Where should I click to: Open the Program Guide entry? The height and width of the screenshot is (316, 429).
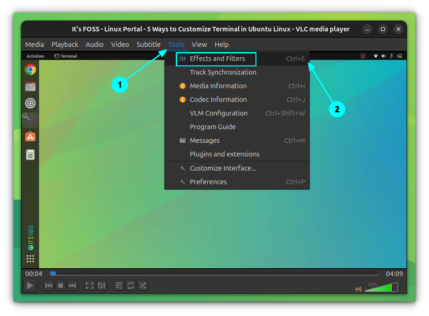point(237,127)
